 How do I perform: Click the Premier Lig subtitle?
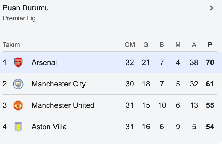19,18
